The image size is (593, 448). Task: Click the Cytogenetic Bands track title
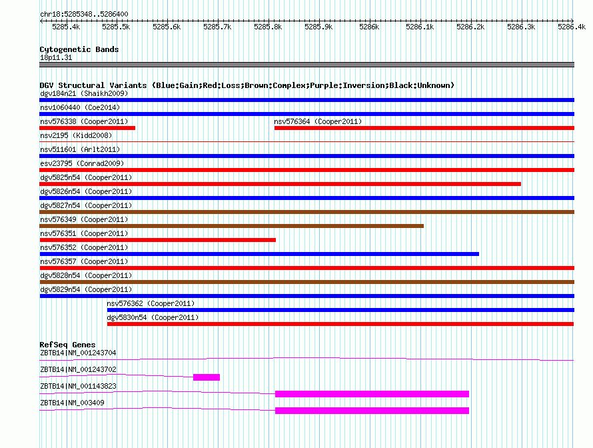tap(79, 49)
